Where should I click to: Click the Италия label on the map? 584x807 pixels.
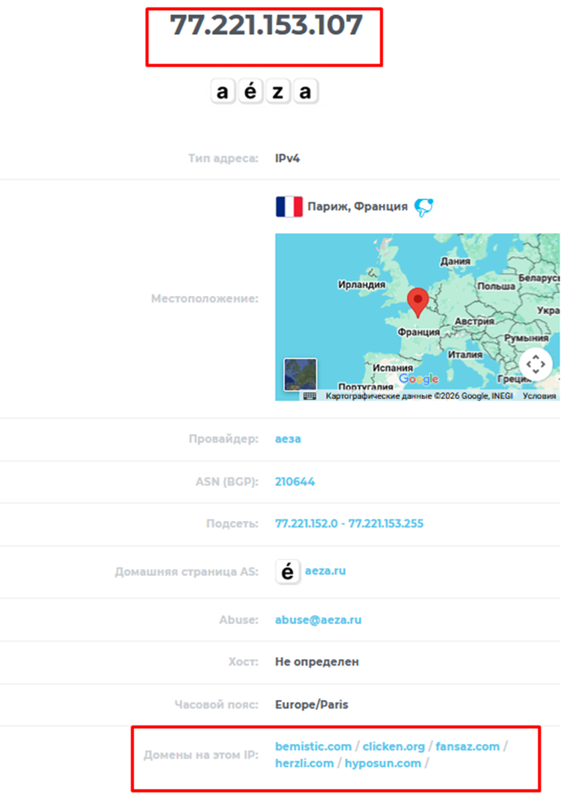point(465,354)
